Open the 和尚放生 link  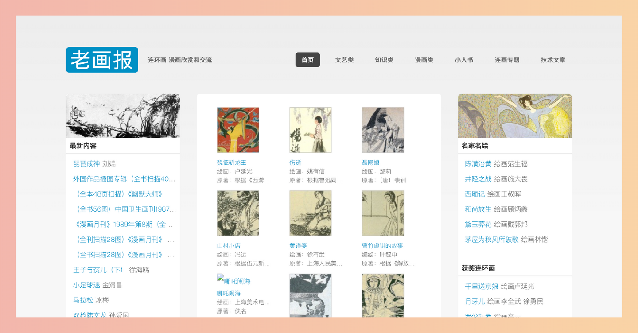(478, 209)
